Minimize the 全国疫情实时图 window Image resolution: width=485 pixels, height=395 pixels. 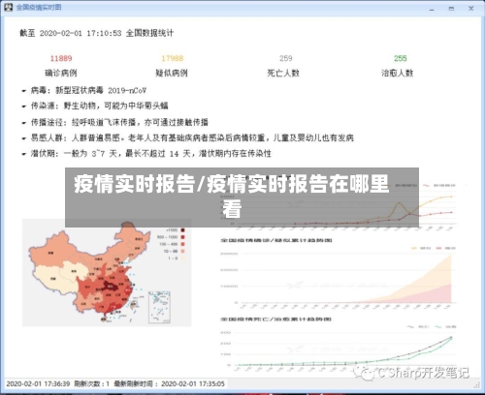pos(432,9)
